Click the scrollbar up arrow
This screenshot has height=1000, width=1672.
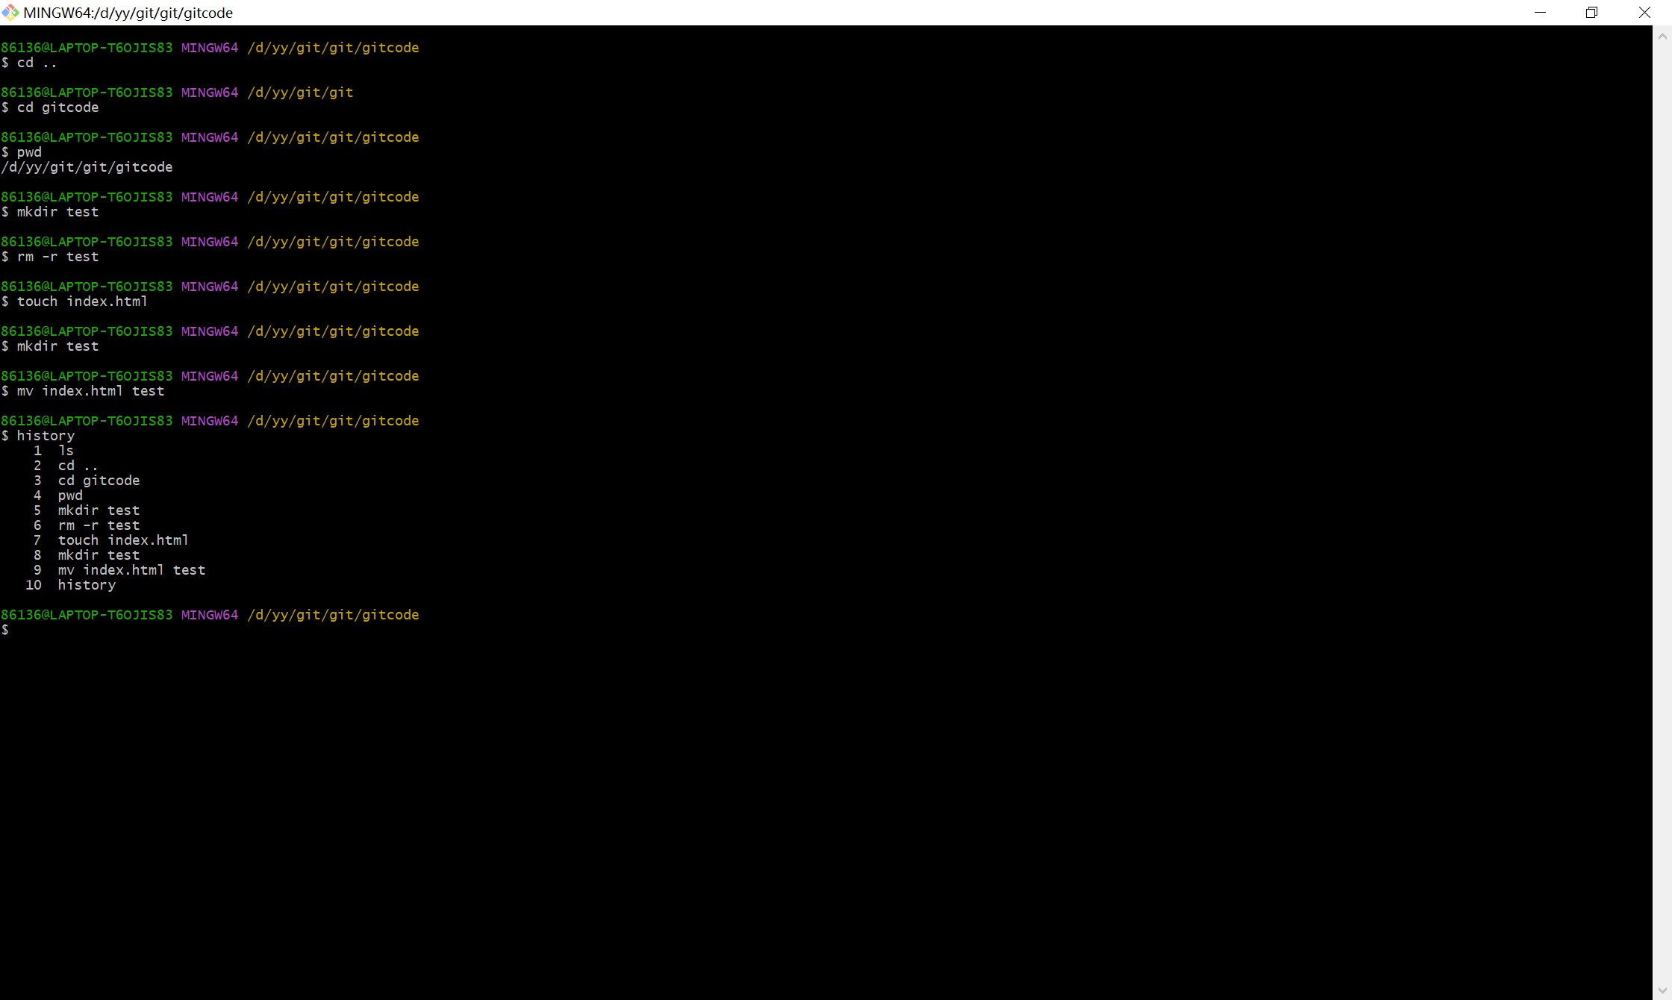click(1662, 35)
